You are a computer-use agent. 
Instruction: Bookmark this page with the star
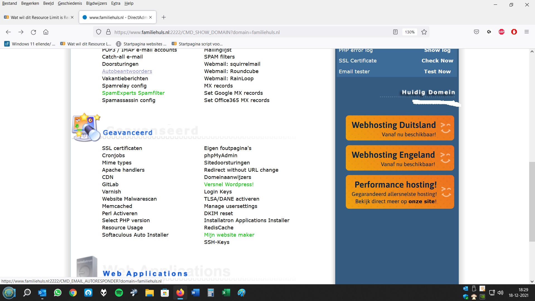coord(424,32)
